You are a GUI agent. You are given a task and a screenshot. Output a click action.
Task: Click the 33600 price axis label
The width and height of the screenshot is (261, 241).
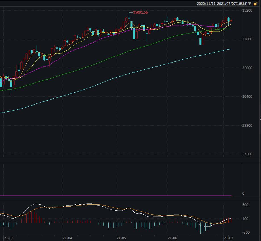[247, 39]
